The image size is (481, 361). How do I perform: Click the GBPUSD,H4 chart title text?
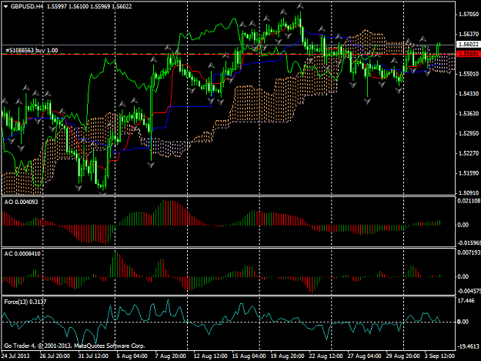click(x=27, y=6)
